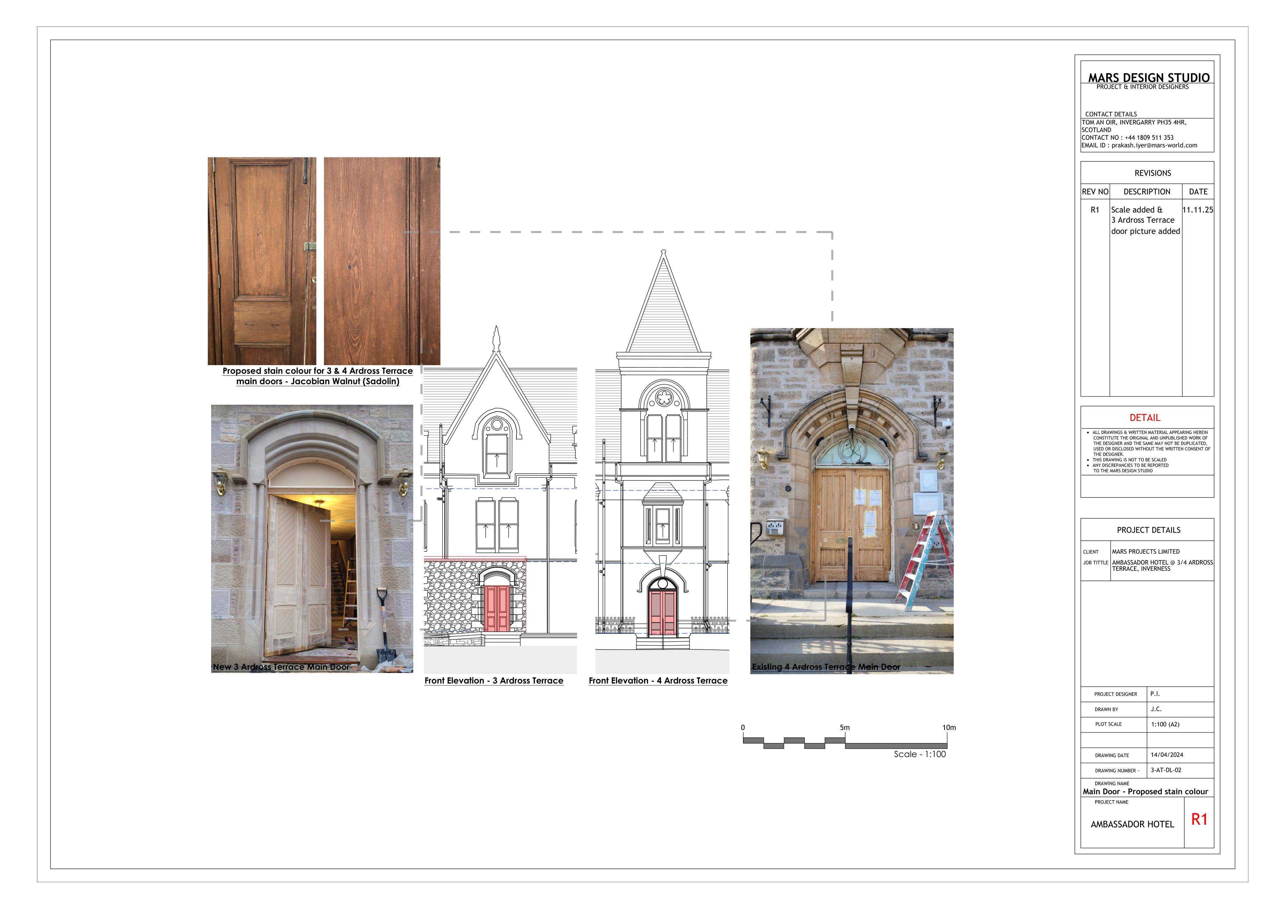Click the AMBASSADOR HOTEL project name

1132,824
